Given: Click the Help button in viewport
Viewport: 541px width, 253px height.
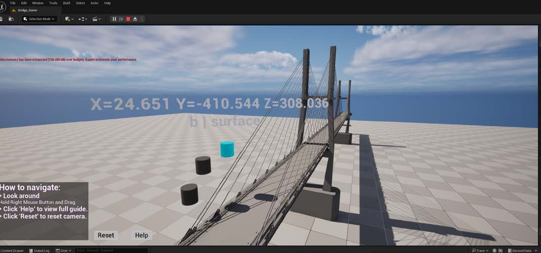Looking at the screenshot, I should 141,235.
